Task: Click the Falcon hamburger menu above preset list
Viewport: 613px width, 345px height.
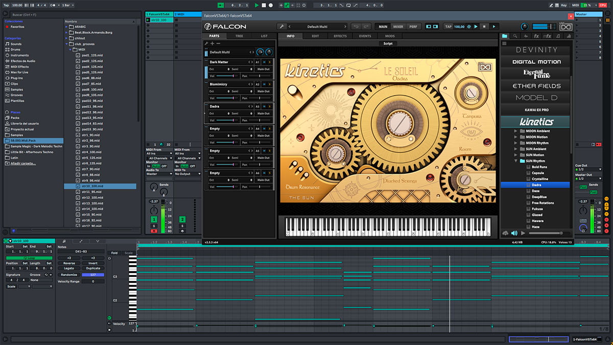Action: (x=505, y=43)
